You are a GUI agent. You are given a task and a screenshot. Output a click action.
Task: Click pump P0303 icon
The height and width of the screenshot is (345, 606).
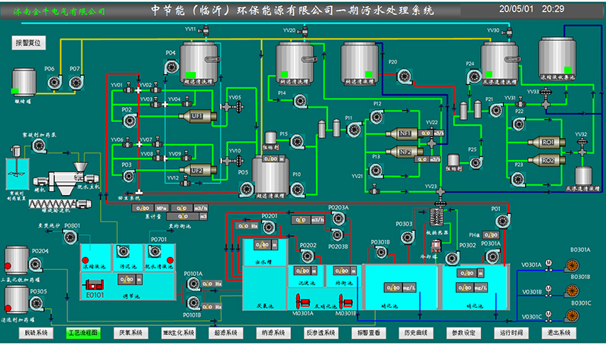[408, 237]
